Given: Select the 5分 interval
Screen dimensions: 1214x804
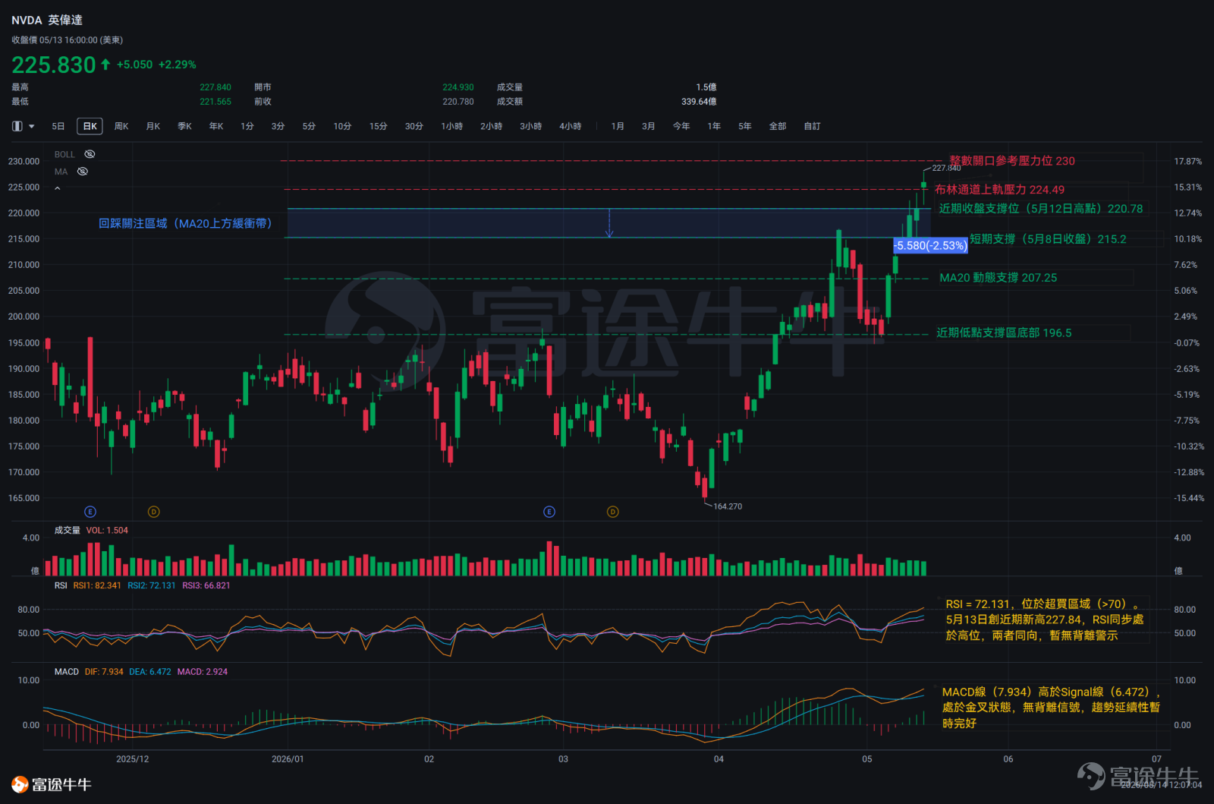Looking at the screenshot, I should coord(309,126).
